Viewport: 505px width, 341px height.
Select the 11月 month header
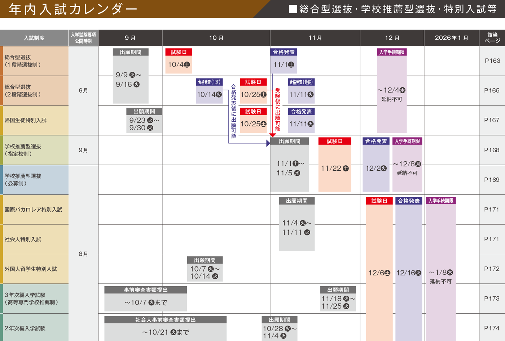click(x=315, y=38)
